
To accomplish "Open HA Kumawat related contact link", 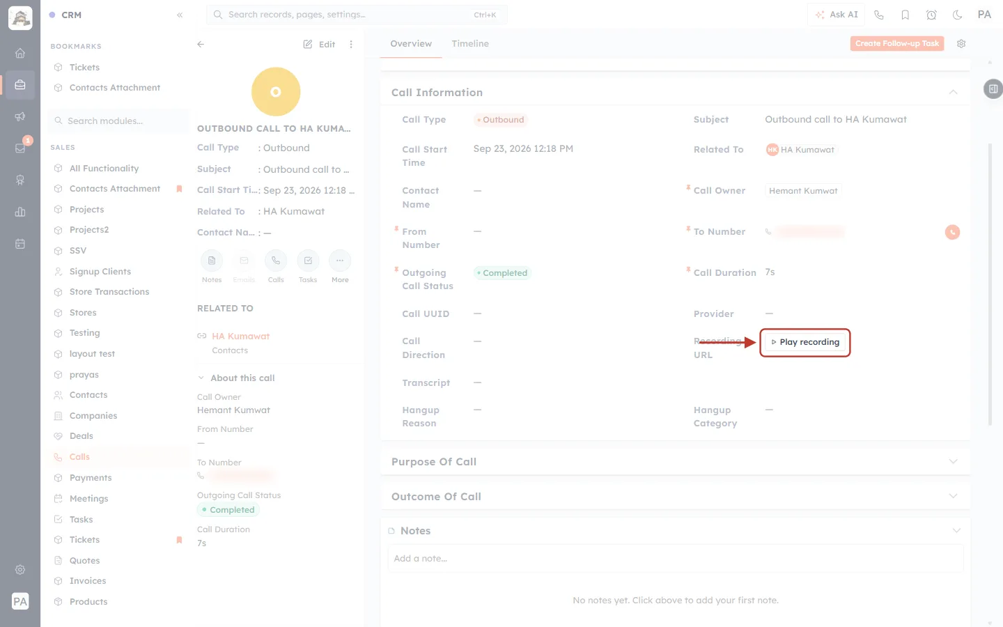I will click(240, 336).
